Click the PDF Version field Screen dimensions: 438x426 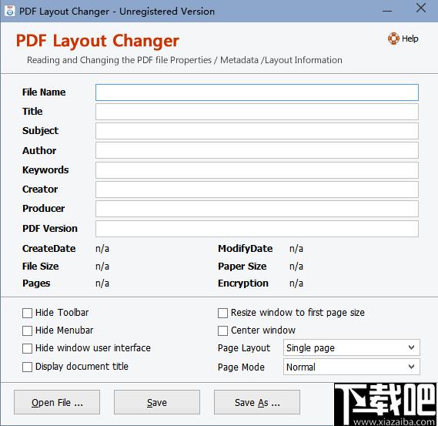[x=257, y=229]
